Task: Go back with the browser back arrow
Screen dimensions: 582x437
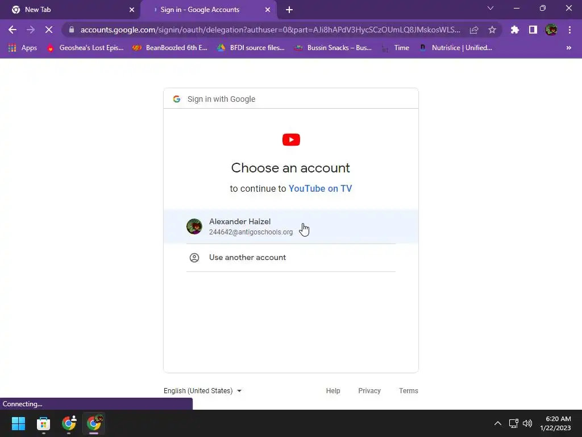Action: [13, 30]
